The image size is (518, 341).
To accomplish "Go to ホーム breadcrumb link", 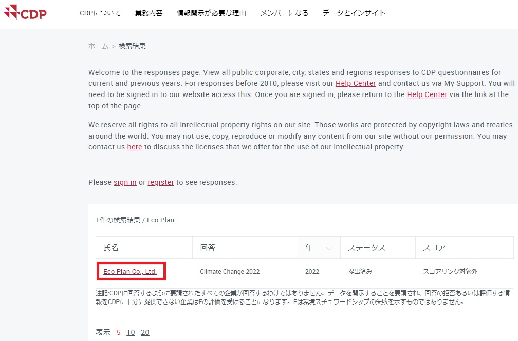I will [98, 46].
